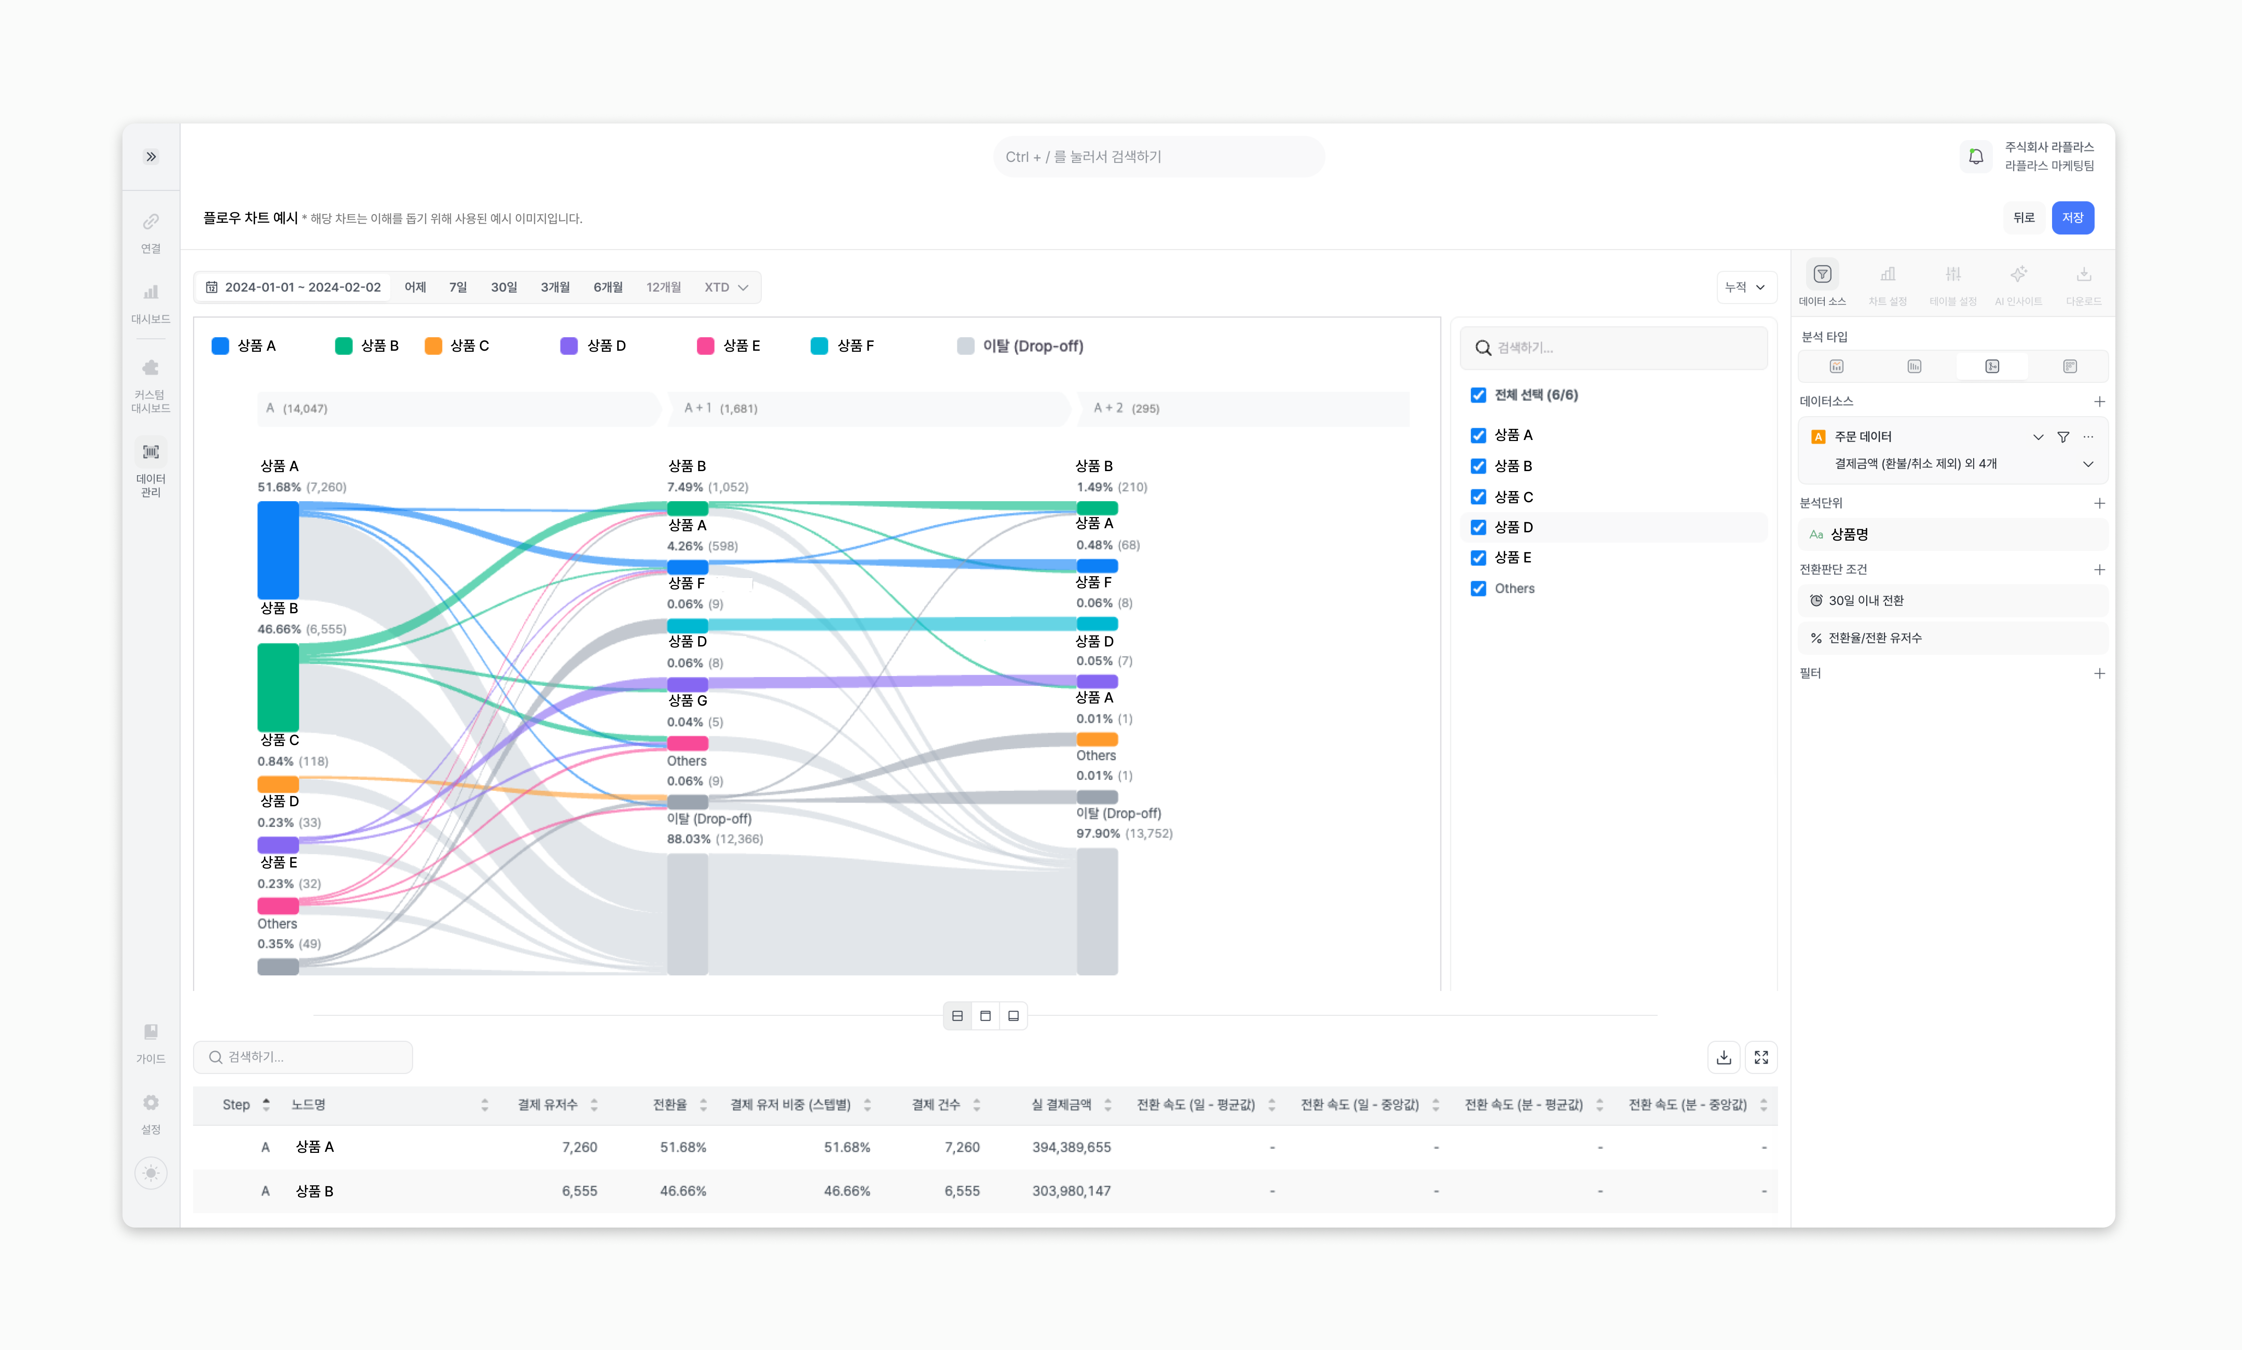The height and width of the screenshot is (1350, 2242).
Task: Select the 어제 date preset
Action: [415, 287]
